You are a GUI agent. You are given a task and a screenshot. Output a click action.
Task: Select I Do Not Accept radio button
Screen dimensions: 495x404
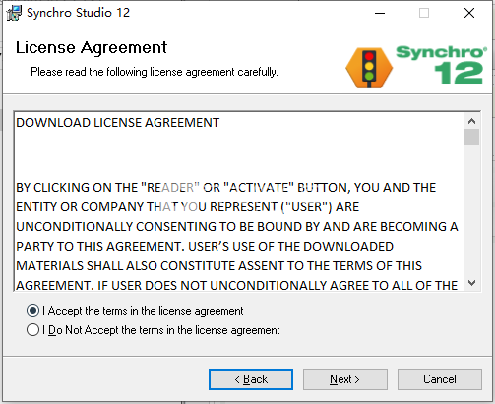[x=32, y=330]
